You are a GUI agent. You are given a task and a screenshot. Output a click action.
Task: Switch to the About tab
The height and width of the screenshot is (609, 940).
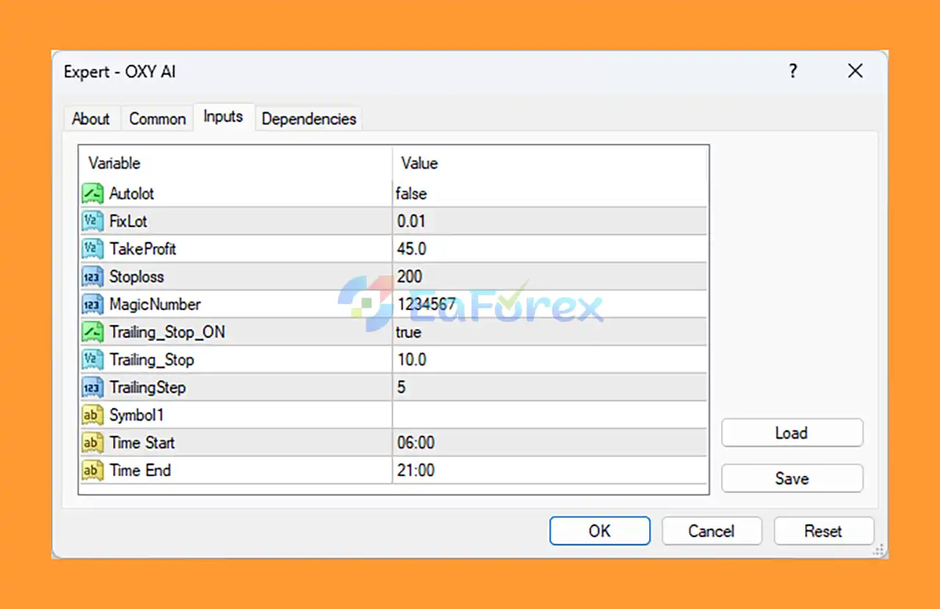[90, 119]
